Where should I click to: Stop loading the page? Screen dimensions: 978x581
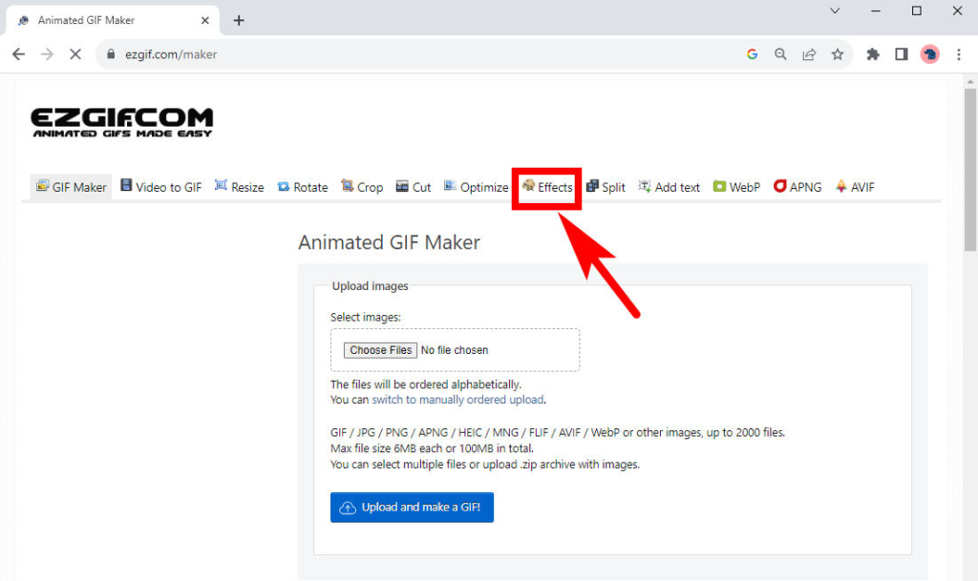click(x=74, y=54)
